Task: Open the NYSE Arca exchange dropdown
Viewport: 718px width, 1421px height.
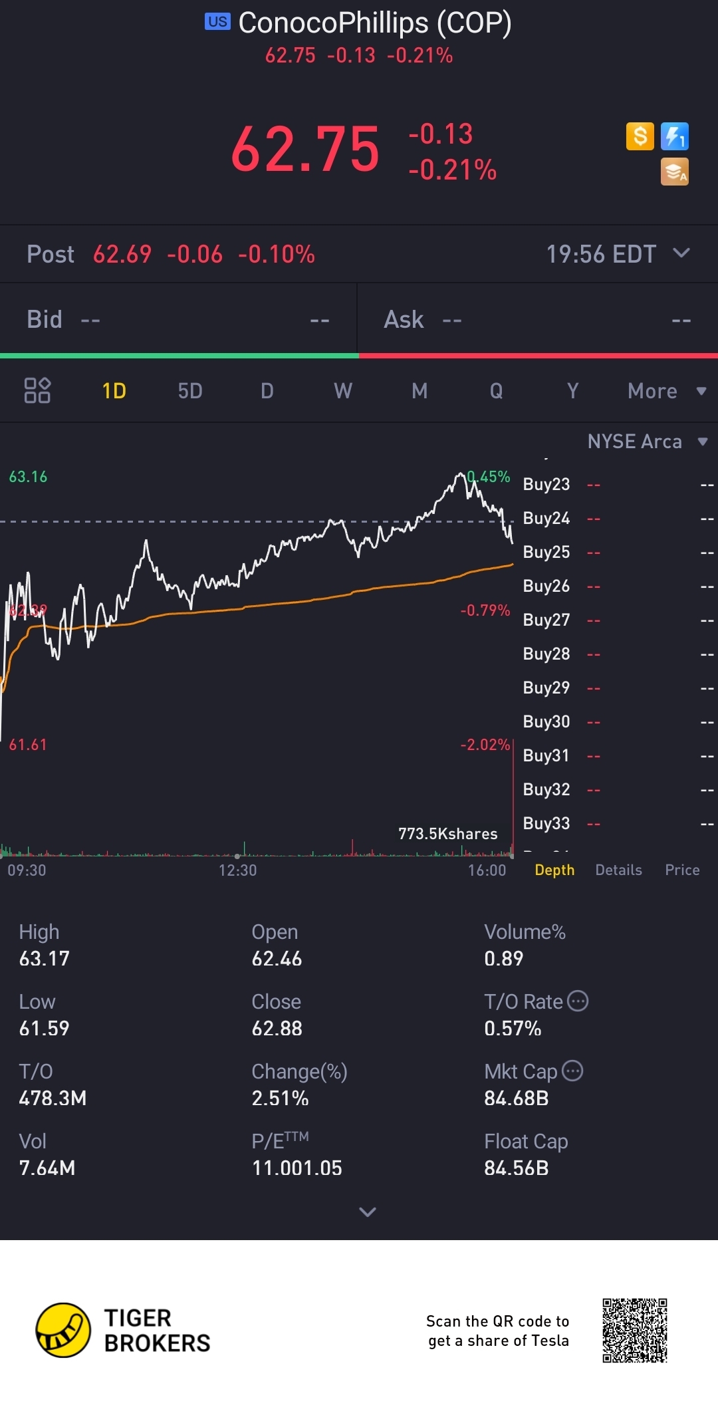Action: (648, 442)
